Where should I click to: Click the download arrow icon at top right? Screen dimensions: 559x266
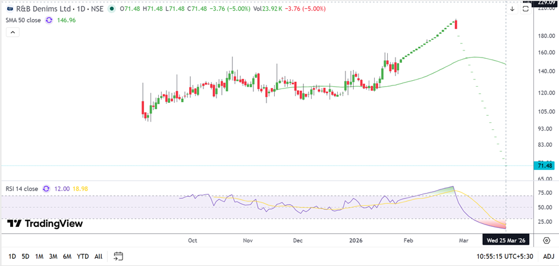(x=512, y=9)
